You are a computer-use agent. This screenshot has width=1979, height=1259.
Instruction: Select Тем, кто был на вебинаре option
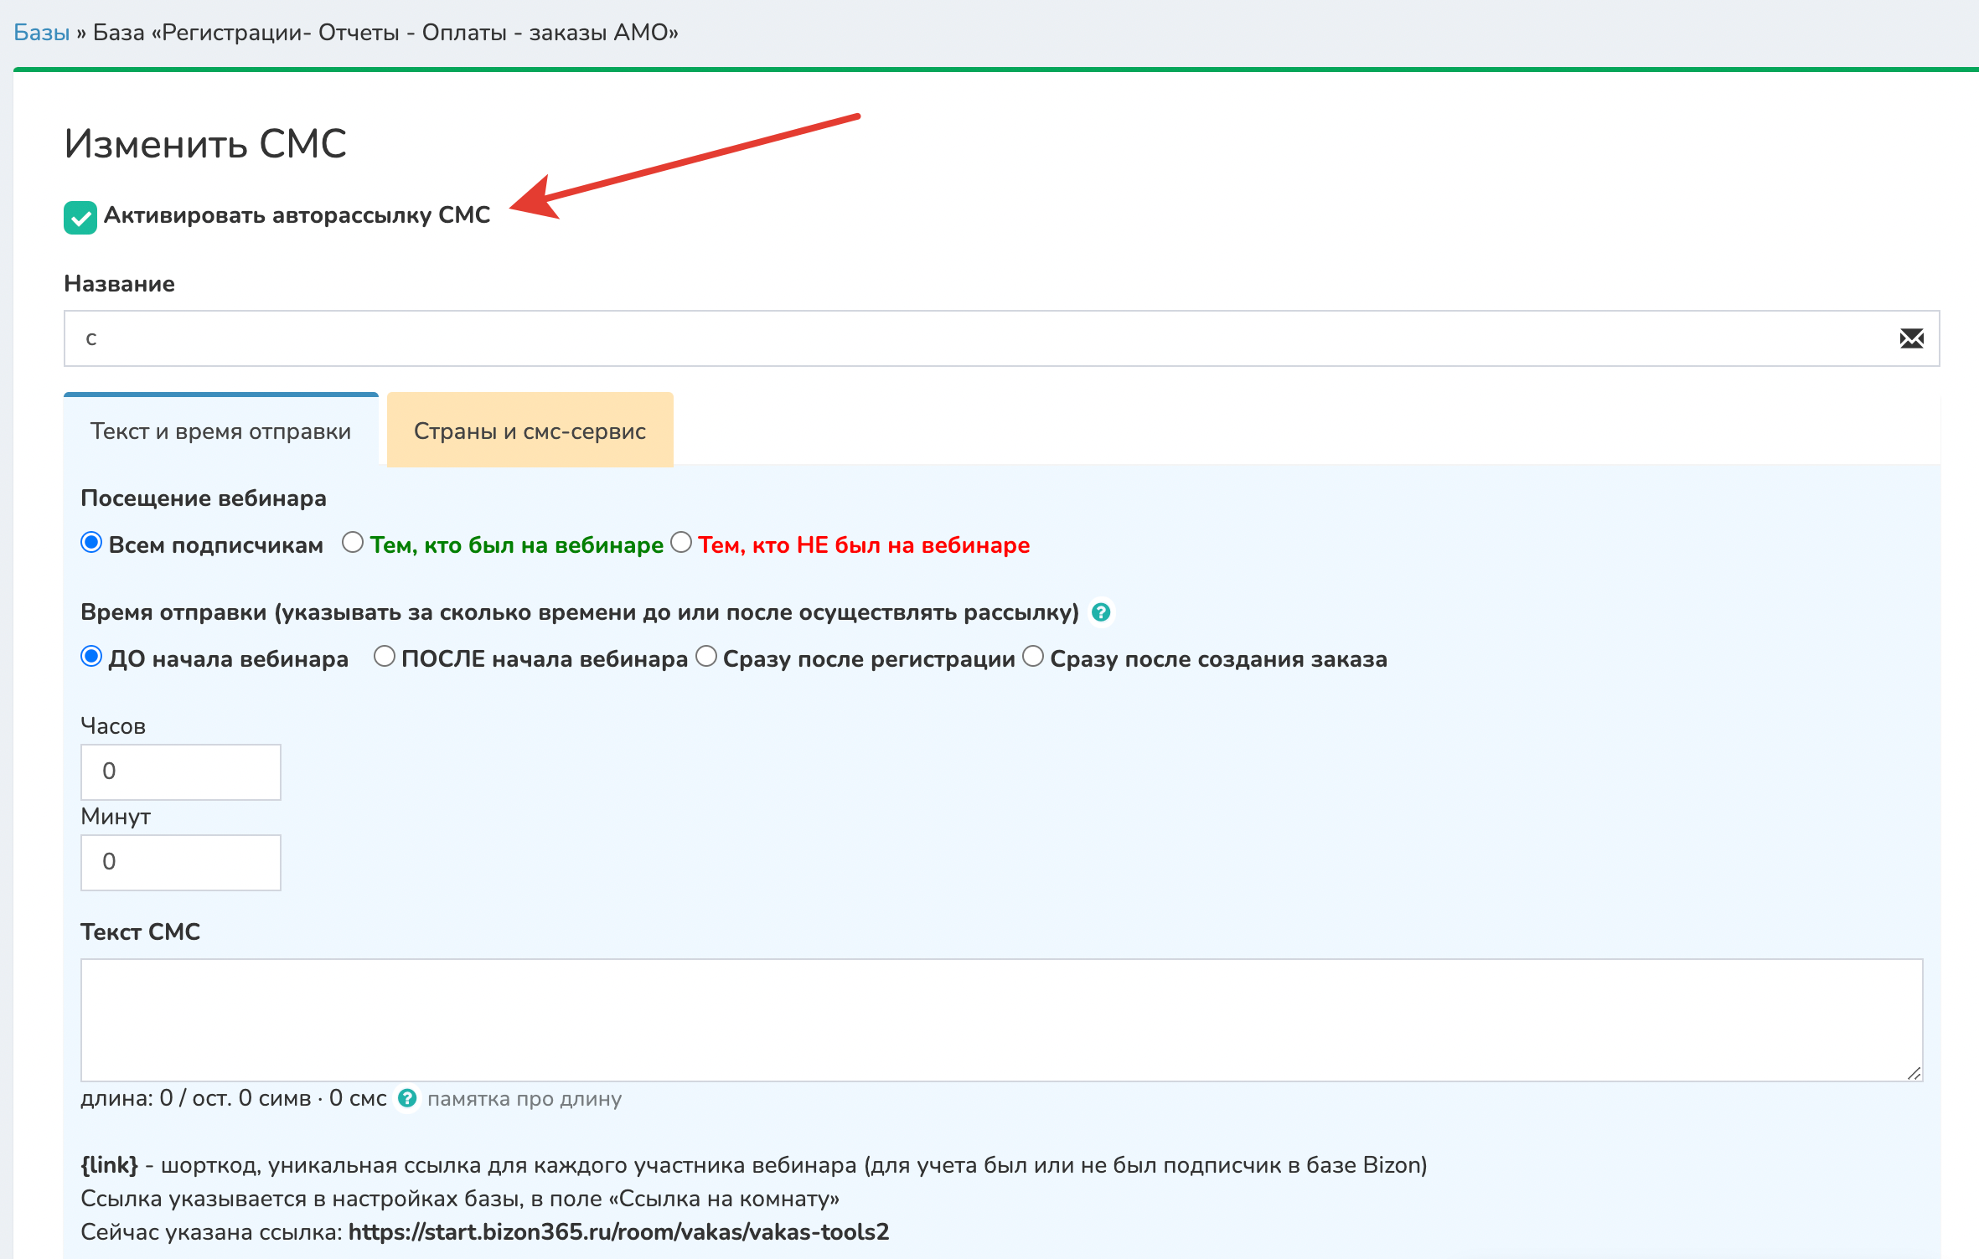[x=353, y=543]
